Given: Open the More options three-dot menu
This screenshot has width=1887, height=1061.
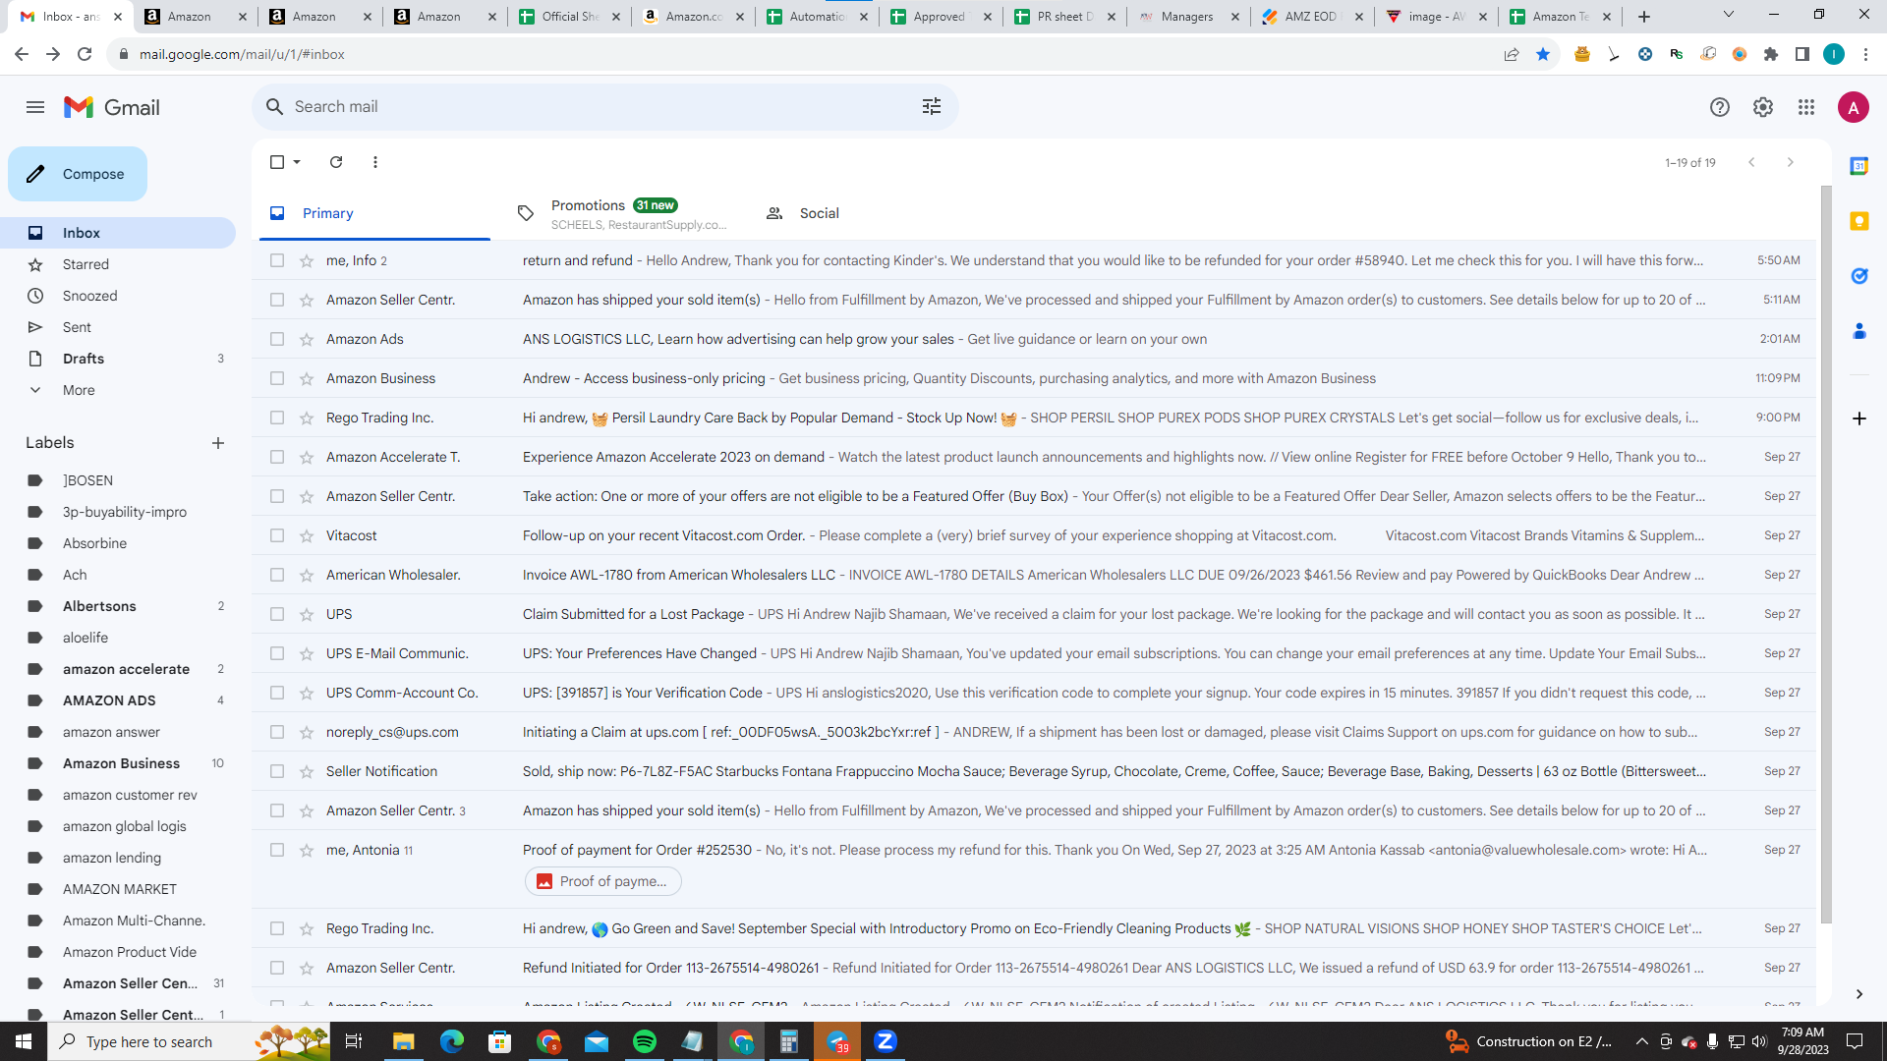Looking at the screenshot, I should pos(375,162).
